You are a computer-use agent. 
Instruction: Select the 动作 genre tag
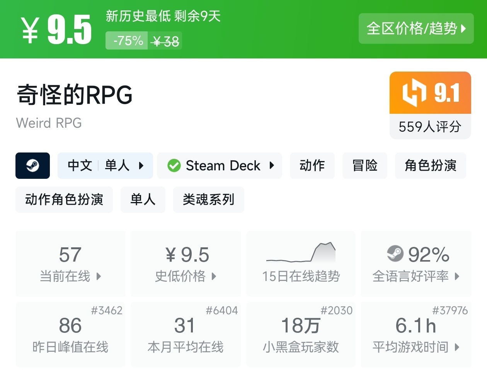point(312,166)
